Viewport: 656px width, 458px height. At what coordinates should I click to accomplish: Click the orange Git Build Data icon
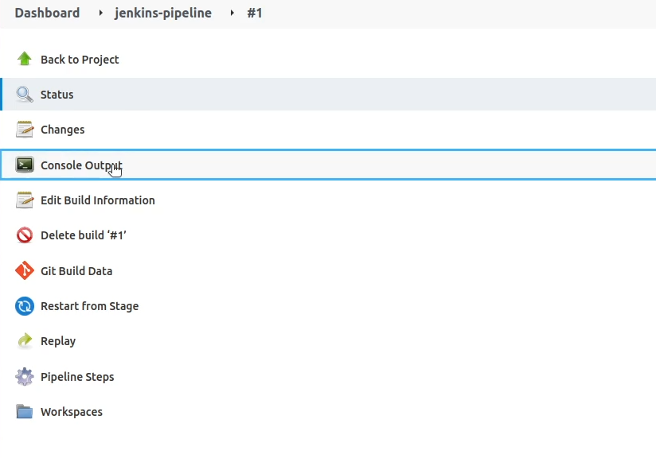pyautogui.click(x=24, y=271)
